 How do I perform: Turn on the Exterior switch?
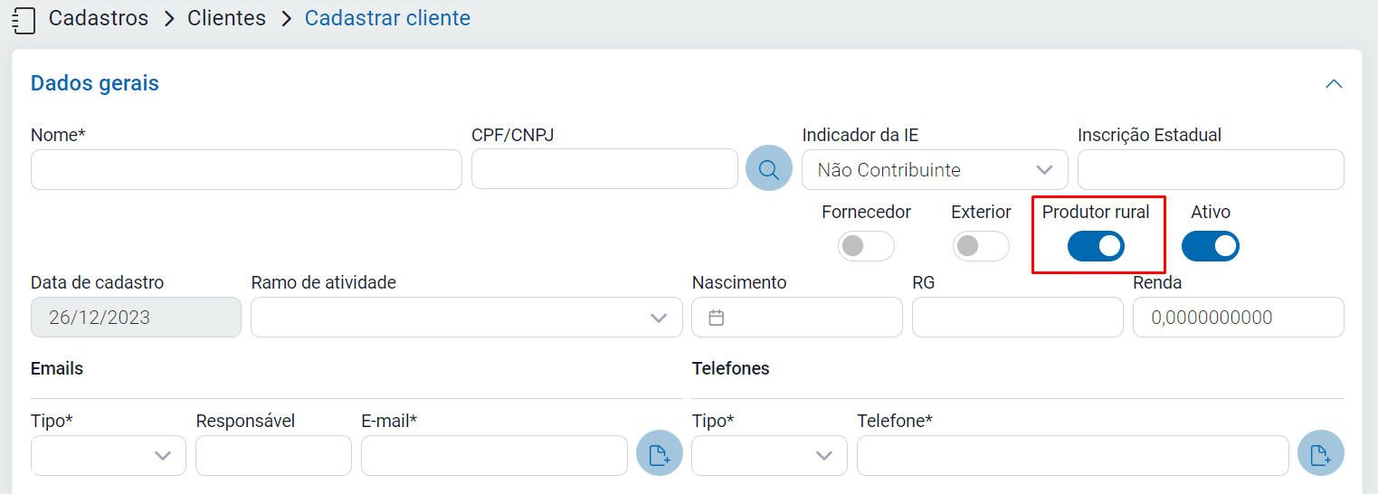tap(981, 246)
